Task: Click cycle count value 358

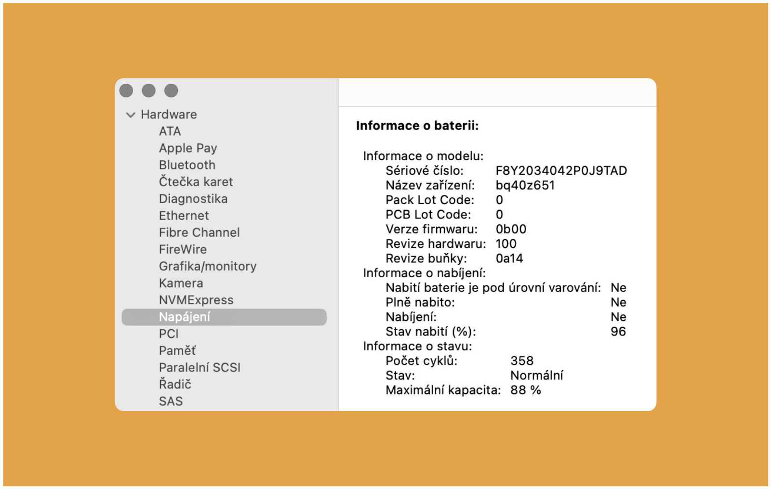Action: pos(522,361)
